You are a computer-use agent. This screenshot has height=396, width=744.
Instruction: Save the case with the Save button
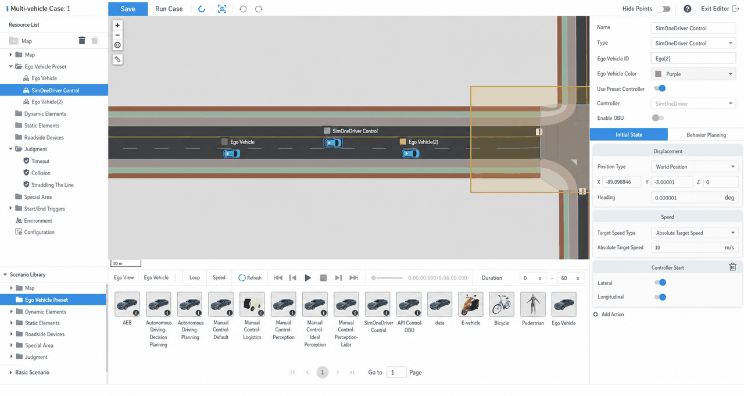click(x=128, y=9)
